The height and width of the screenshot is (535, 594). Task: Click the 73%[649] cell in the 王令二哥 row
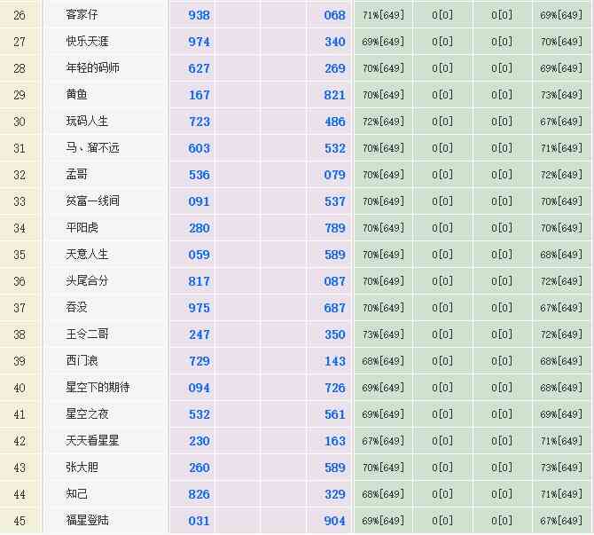click(x=383, y=334)
